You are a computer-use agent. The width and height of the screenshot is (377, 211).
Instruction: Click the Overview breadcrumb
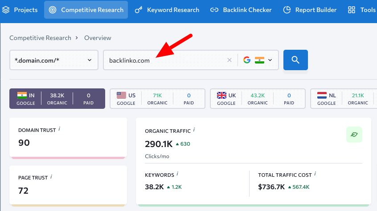(98, 38)
